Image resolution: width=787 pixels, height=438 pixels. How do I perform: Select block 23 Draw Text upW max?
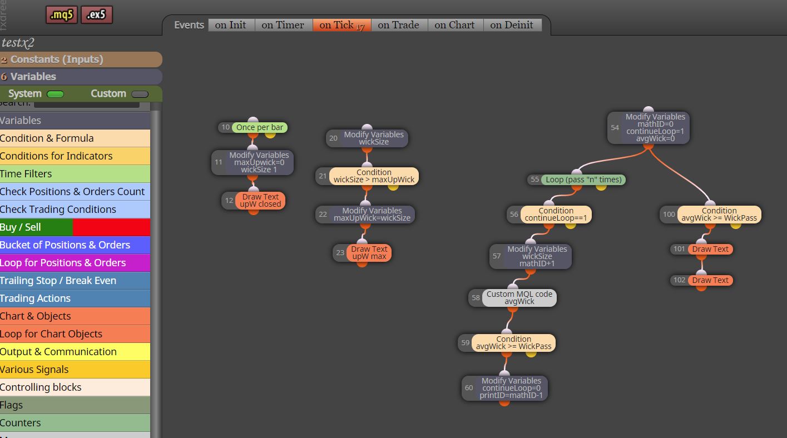[x=363, y=253]
